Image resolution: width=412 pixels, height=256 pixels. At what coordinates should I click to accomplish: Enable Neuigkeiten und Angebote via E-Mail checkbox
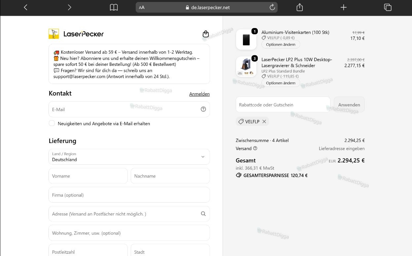[x=52, y=123]
